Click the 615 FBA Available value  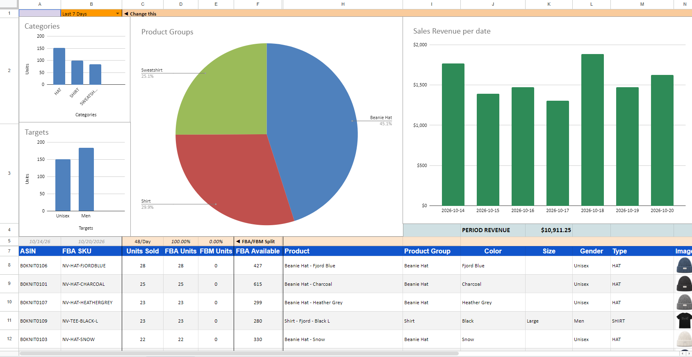(x=258, y=284)
